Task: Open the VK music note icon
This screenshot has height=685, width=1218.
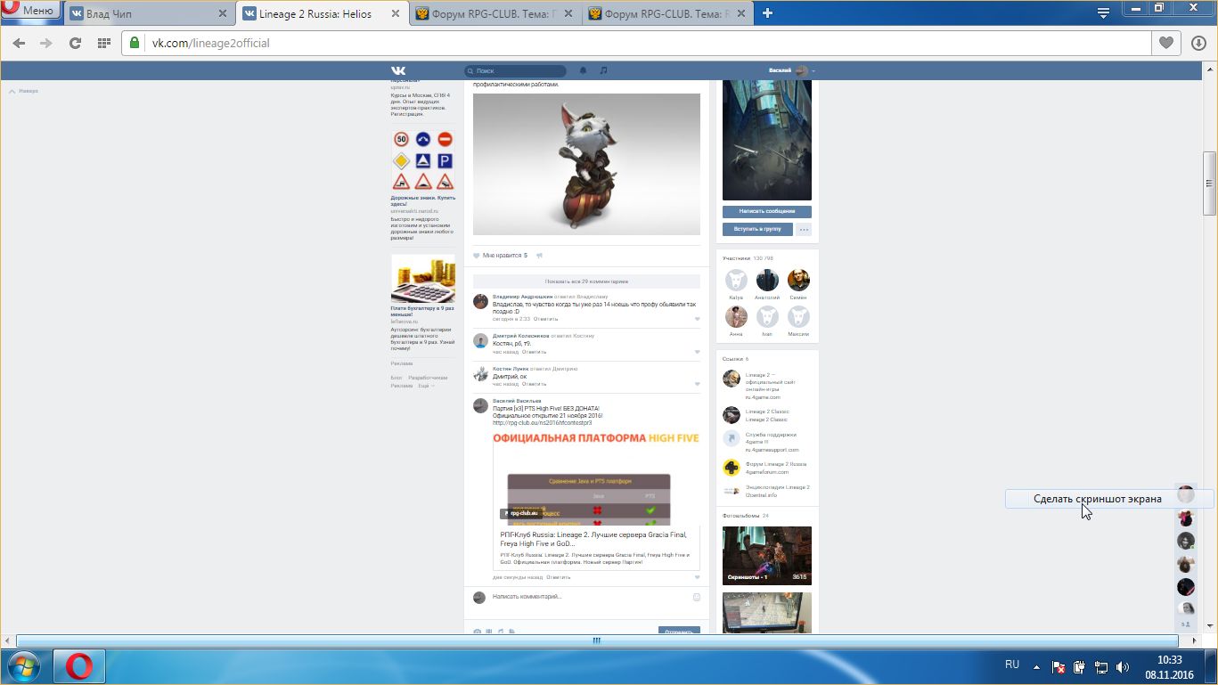Action: click(x=603, y=70)
